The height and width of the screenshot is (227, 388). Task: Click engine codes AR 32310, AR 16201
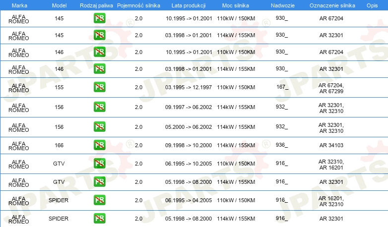coord(331,165)
